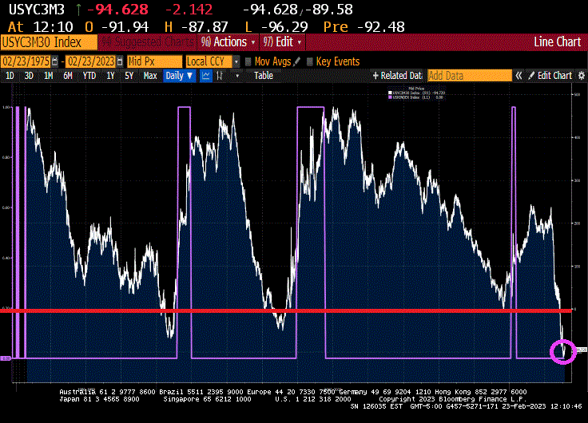Click the double left chevron collapse icon
The width and height of the screenshot is (588, 423).
point(518,76)
